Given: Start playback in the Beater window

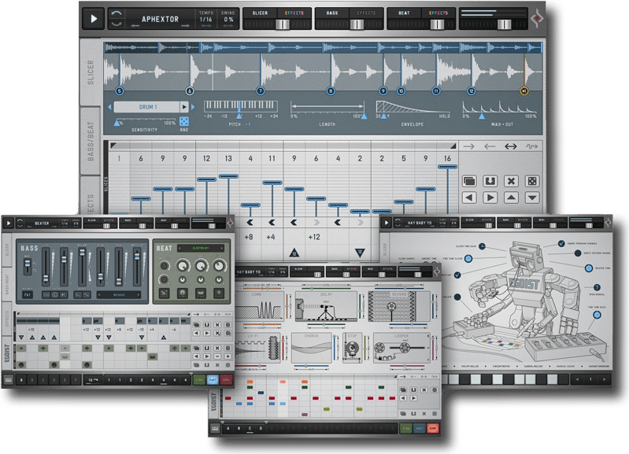Looking at the screenshot, I should pos(8,223).
